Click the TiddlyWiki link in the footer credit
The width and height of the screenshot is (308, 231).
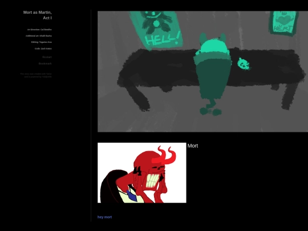coord(47,77)
